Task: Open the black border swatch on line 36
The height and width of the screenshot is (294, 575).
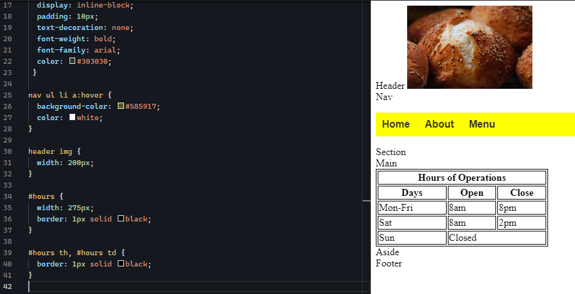Action: click(121, 219)
